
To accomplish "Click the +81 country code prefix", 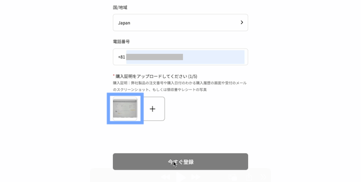I will pyautogui.click(x=121, y=57).
